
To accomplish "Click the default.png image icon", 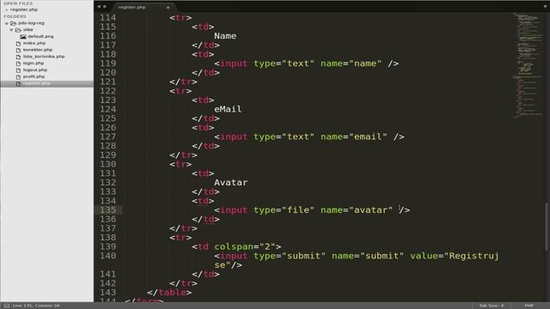I will click(23, 36).
